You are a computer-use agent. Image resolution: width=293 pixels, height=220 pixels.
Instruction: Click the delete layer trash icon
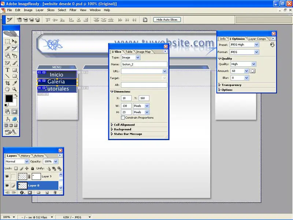click(55, 192)
